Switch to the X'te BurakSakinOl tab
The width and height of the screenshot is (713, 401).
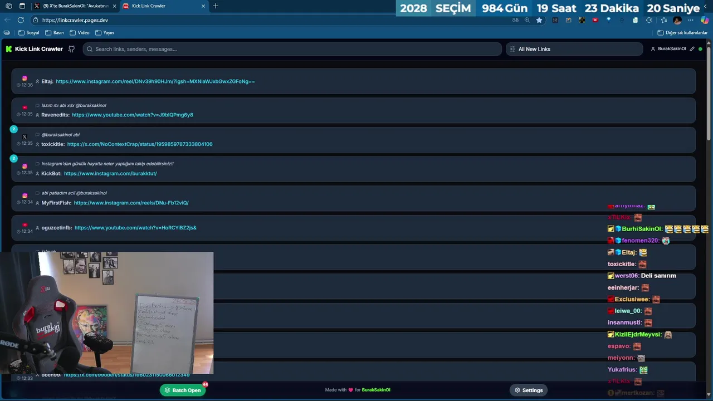click(76, 6)
